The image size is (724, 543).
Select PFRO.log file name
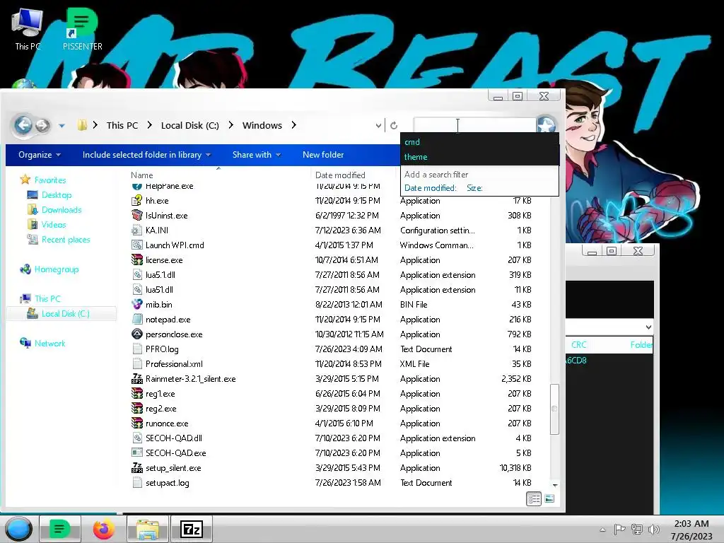(162, 349)
